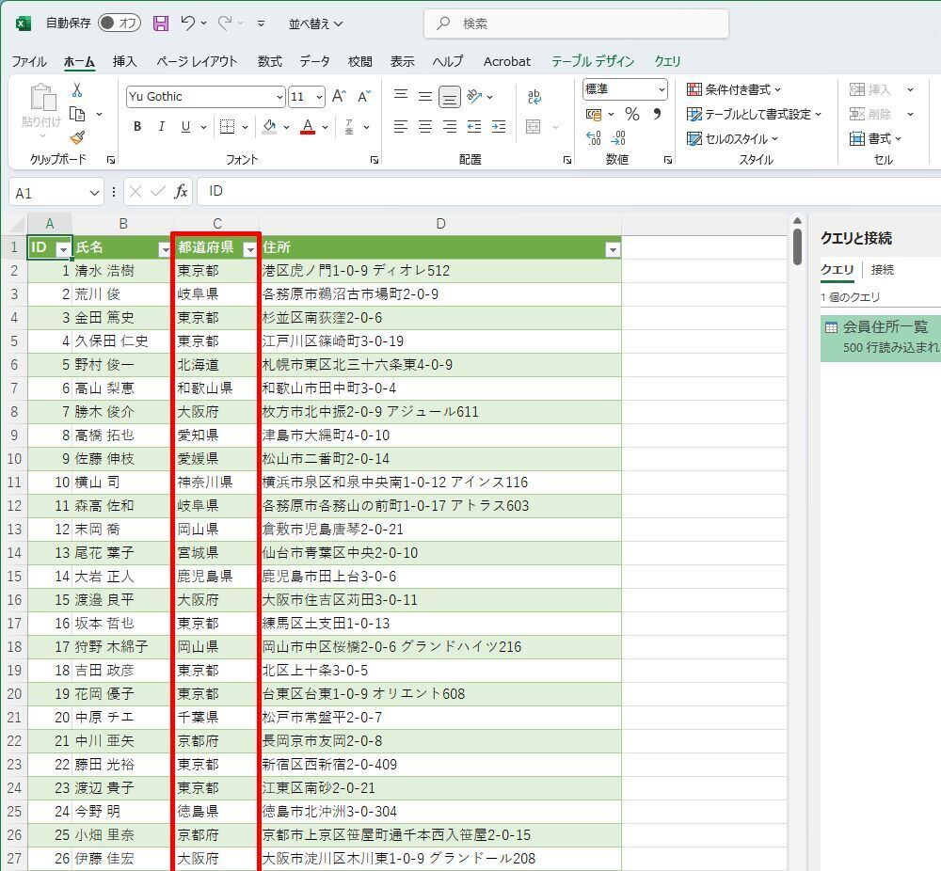The width and height of the screenshot is (941, 871).
Task: Click the wrap text icon
Action: click(534, 96)
